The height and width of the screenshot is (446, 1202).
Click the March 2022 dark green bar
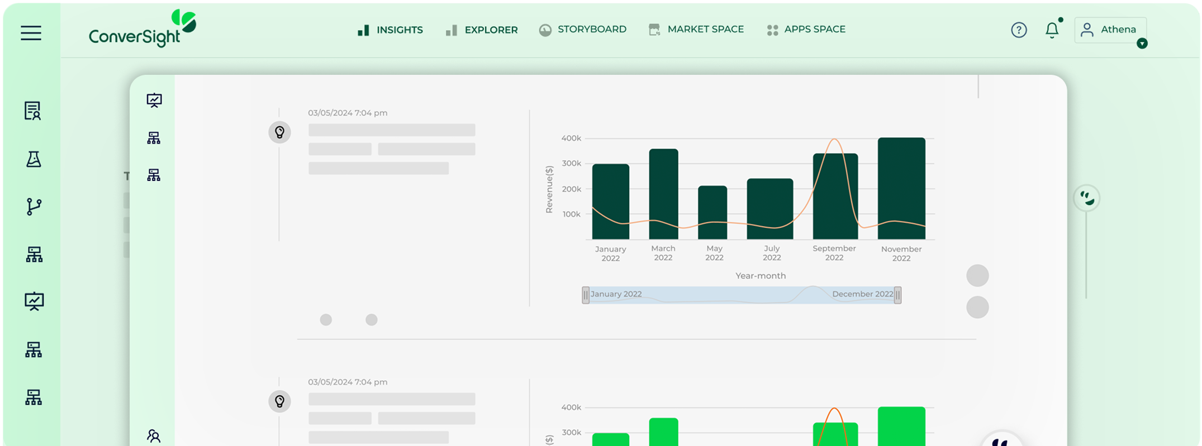tap(663, 194)
